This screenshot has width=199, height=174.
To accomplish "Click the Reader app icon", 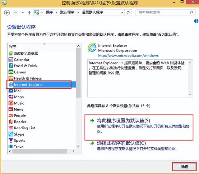I will point(11,122).
